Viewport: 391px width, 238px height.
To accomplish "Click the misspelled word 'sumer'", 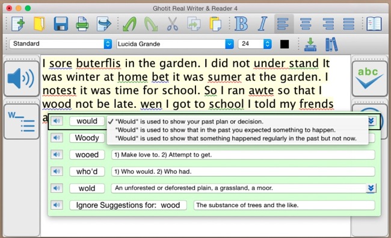I will point(224,77).
